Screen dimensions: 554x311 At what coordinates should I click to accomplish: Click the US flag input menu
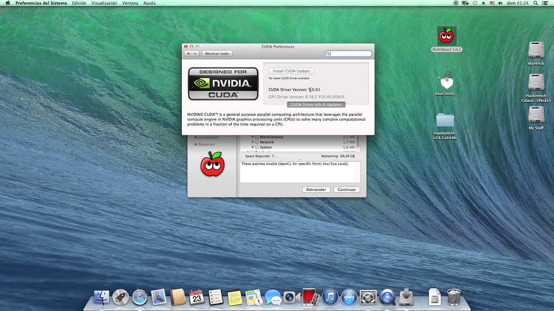tap(492, 3)
